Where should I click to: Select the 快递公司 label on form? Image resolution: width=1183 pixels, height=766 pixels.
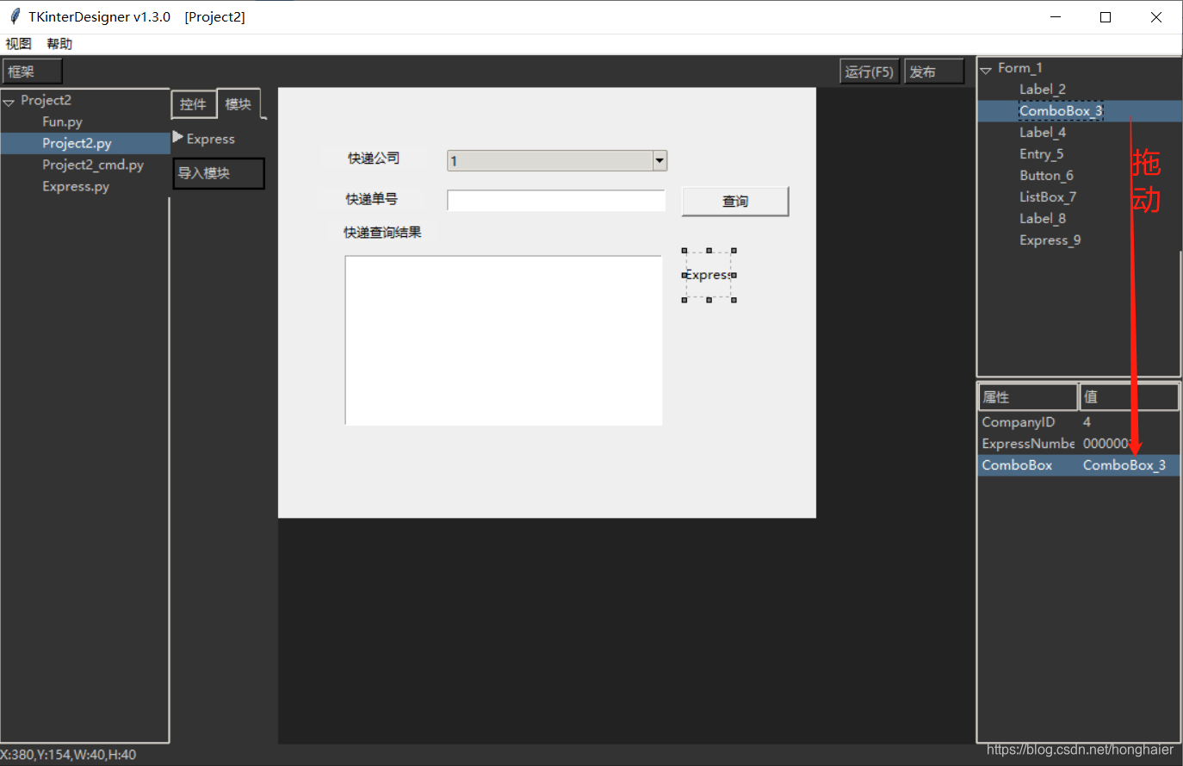point(374,158)
